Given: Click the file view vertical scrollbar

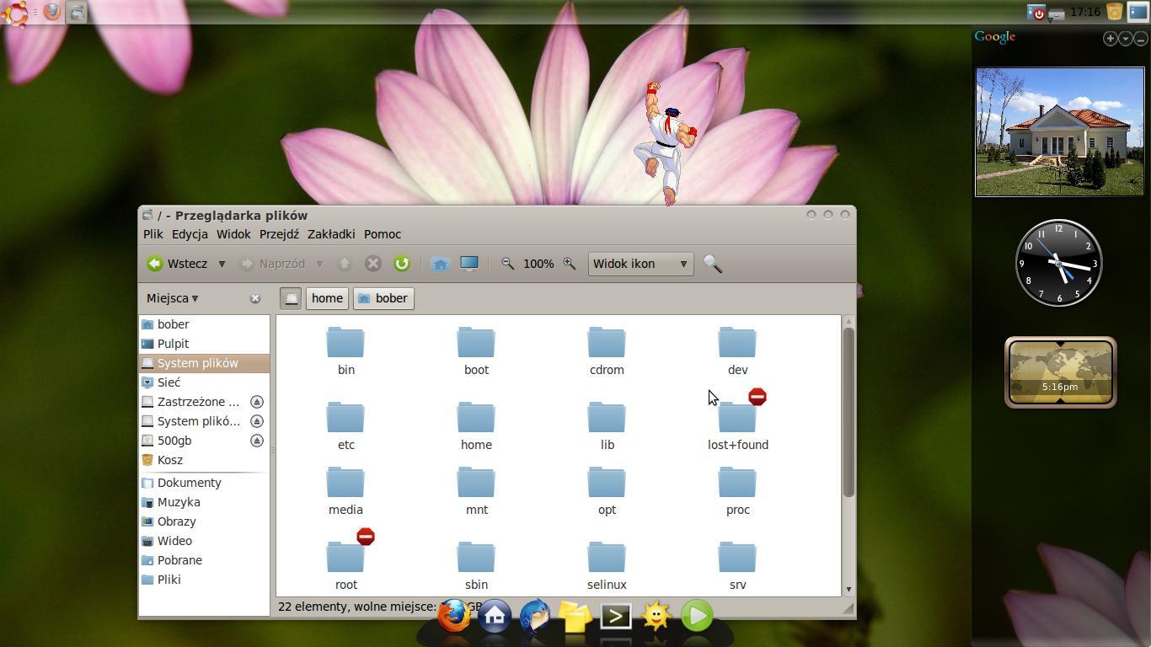Looking at the screenshot, I should [x=849, y=412].
